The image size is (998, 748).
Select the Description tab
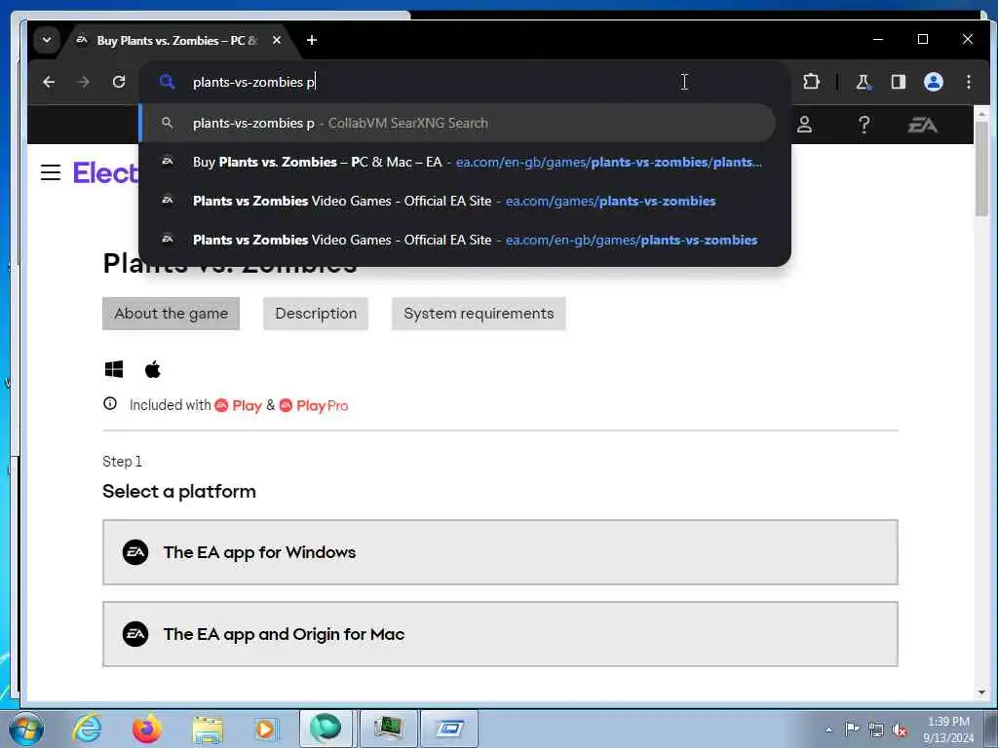tap(316, 314)
